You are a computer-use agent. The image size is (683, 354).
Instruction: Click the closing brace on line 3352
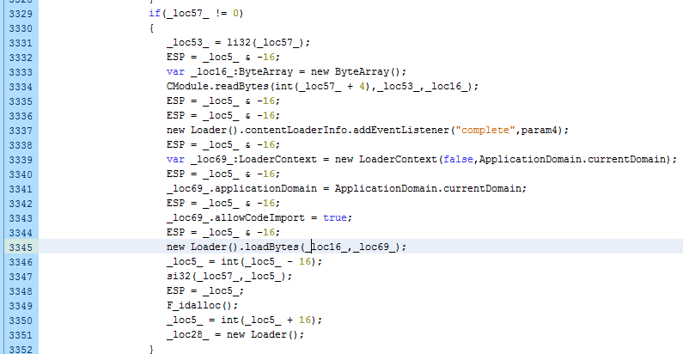(x=152, y=349)
